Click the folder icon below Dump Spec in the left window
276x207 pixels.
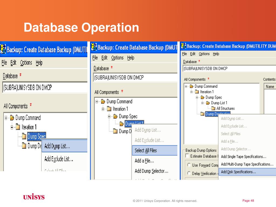(24, 146)
